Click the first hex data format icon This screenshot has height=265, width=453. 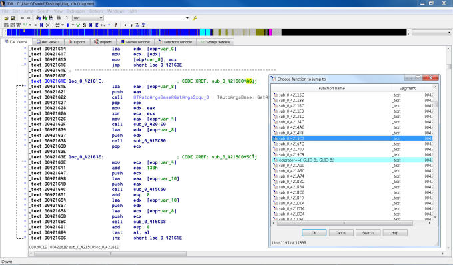(x=6, y=25)
